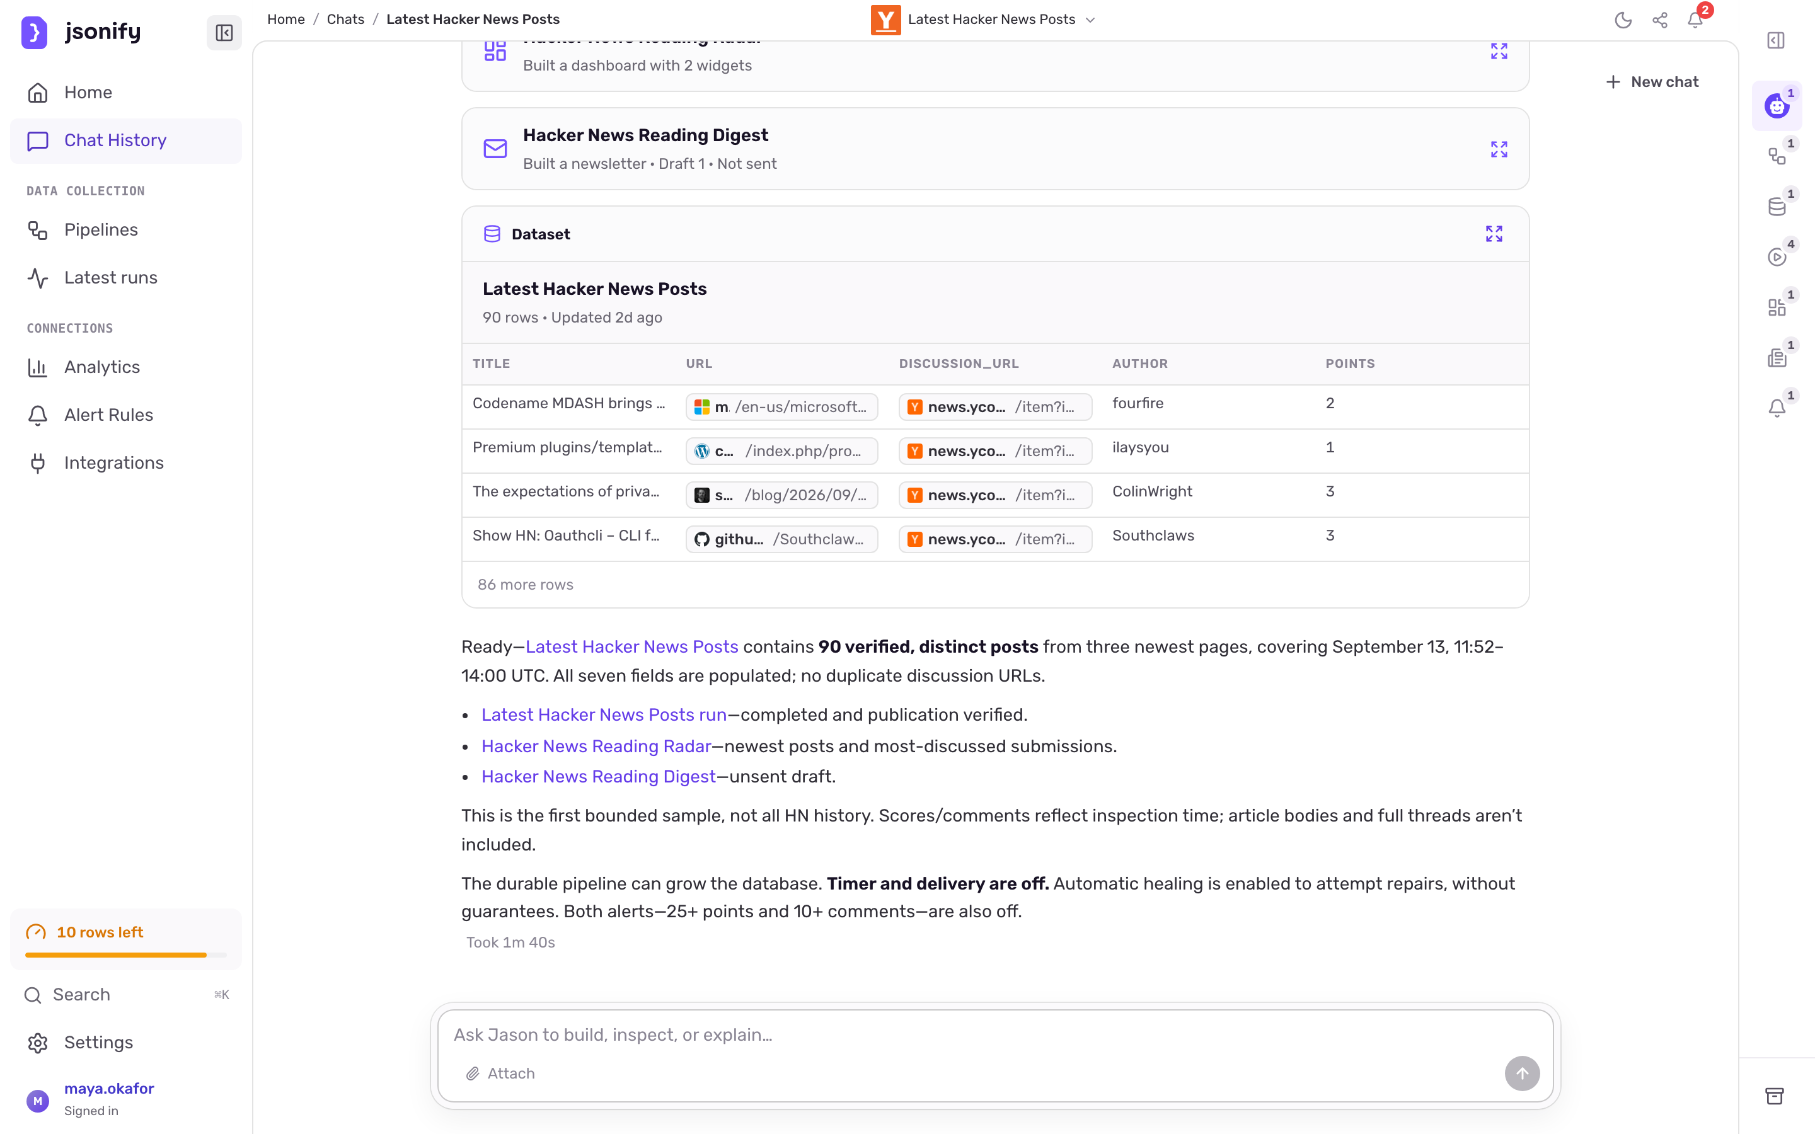1815x1134 pixels.
Task: Open the /index.php/pro URL chip
Action: coord(781,450)
